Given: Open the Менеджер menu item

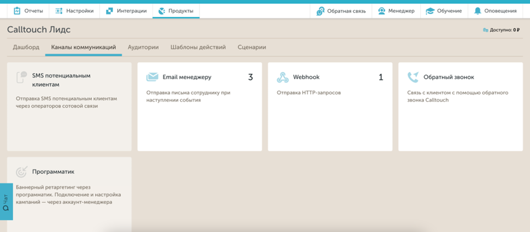Looking at the screenshot, I should [x=396, y=11].
